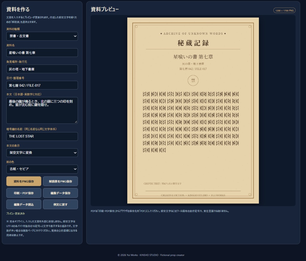Click the 資料プレビュー heading
The height and width of the screenshot is (261, 306).
click(x=105, y=9)
